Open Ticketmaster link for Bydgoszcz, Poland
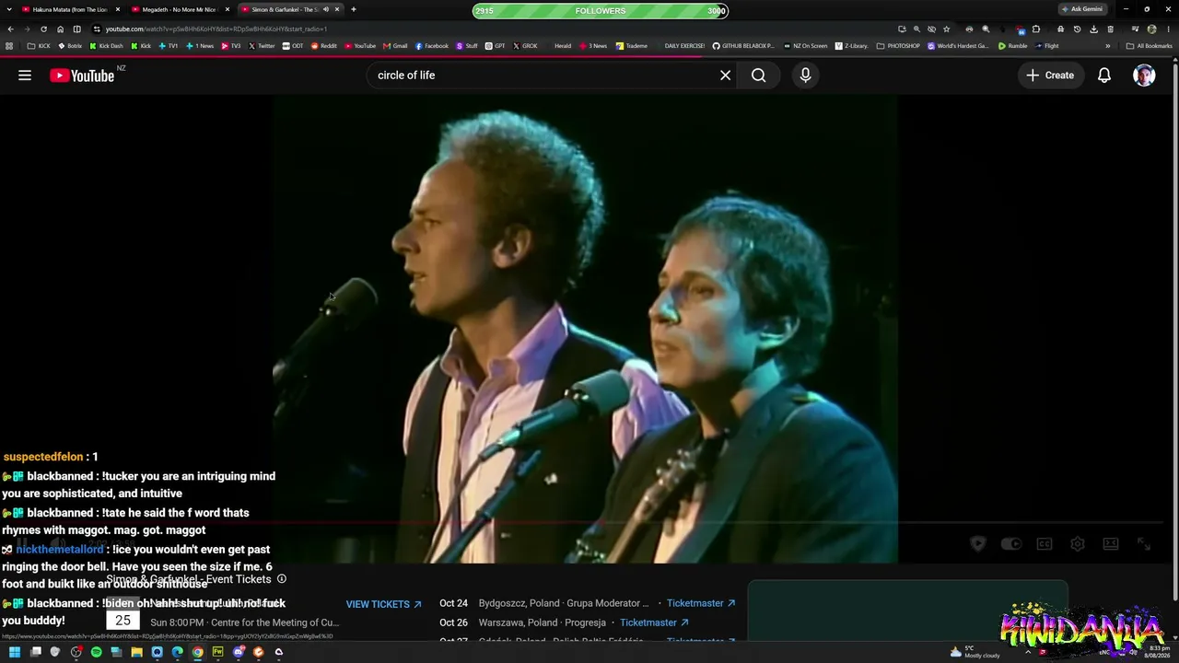Viewport: 1179px width, 663px height. [701, 603]
